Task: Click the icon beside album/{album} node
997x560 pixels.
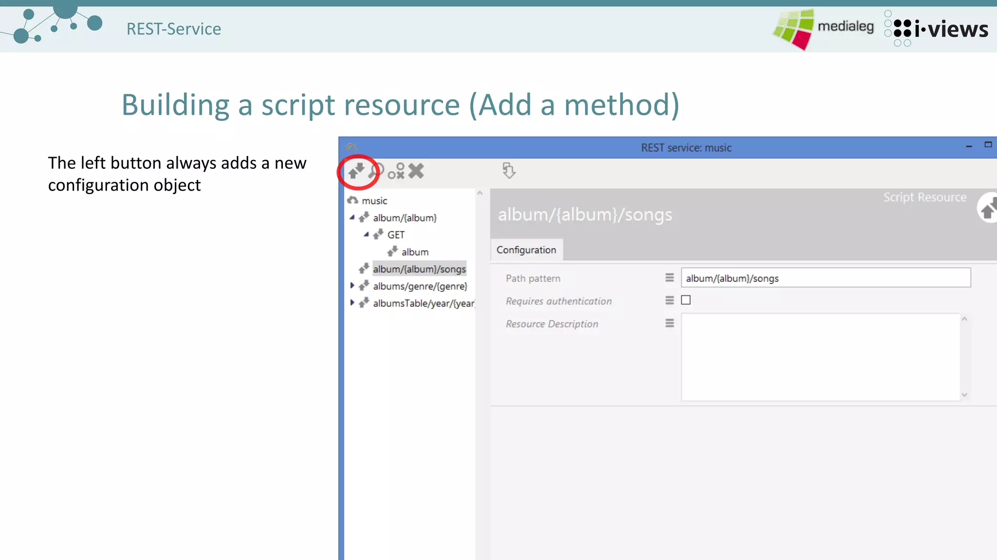Action: pos(364,217)
